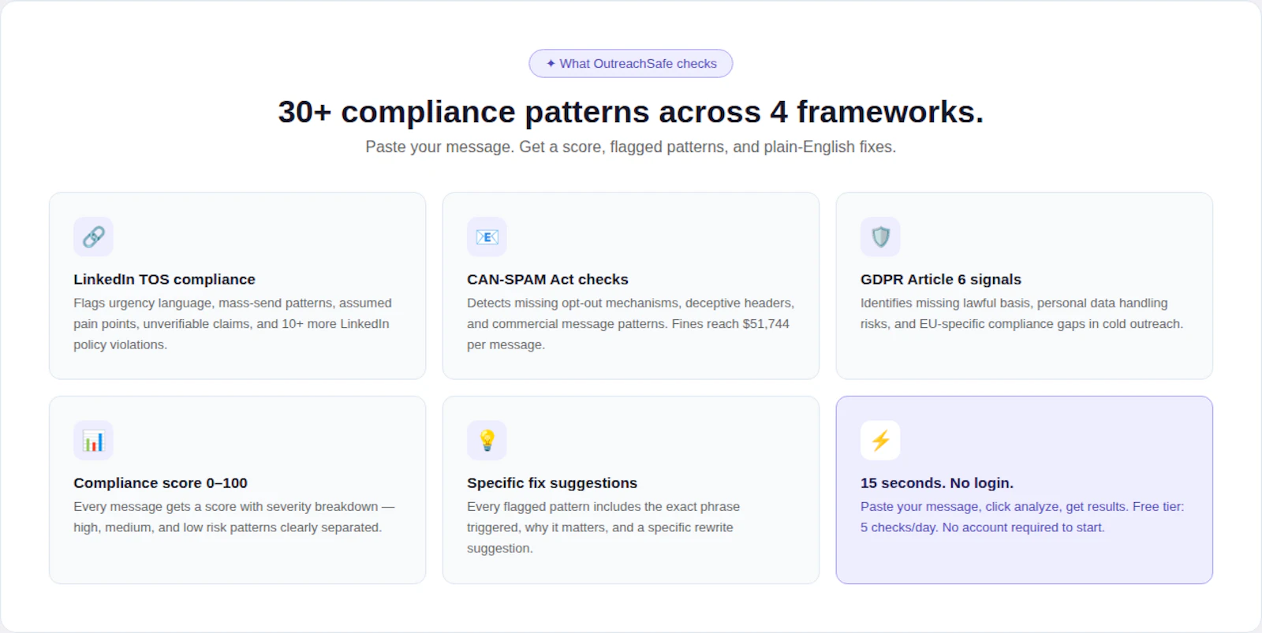
Task: Click the '30+ compliance patterns across 4 frameworks' headline
Action: tap(631, 112)
